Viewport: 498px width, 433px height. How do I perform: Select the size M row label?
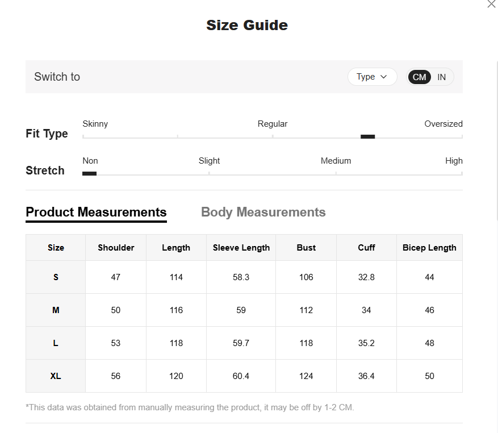pos(56,310)
